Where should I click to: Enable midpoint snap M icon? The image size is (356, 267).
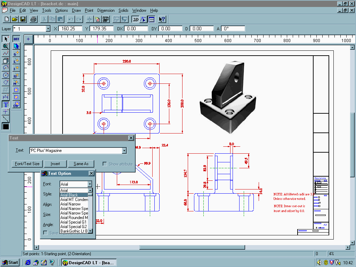tap(16, 83)
